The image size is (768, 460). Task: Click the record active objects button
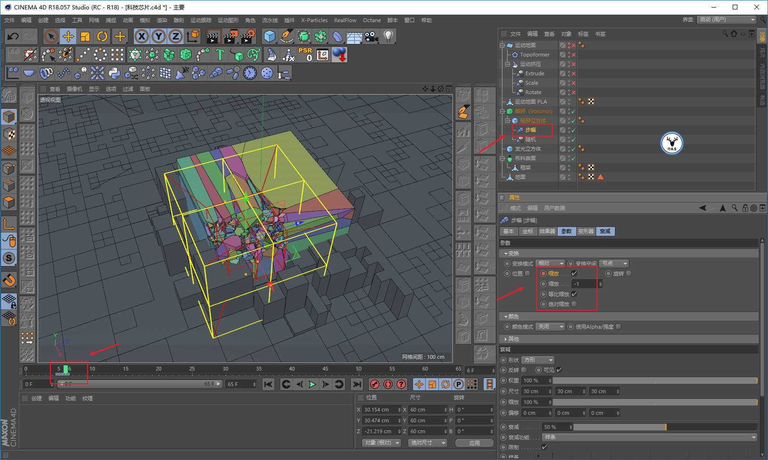point(375,384)
